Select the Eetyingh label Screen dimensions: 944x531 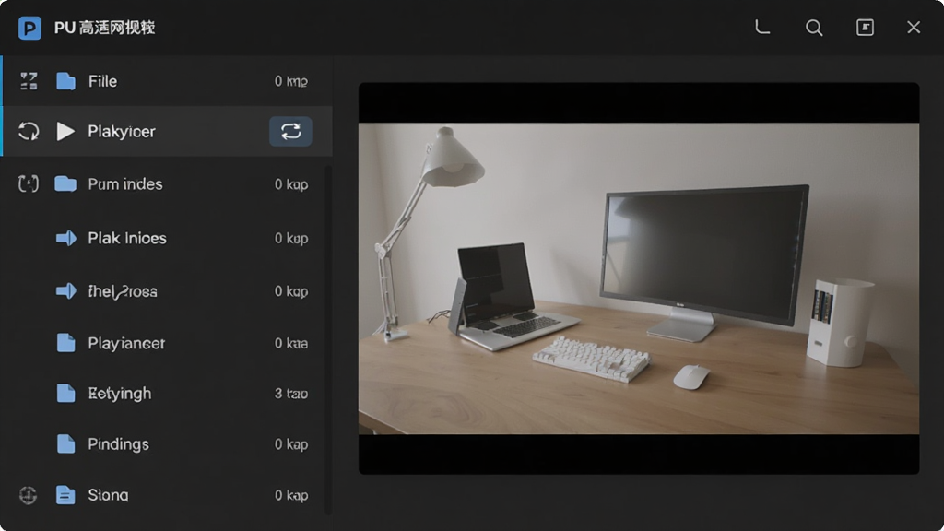pyautogui.click(x=120, y=394)
